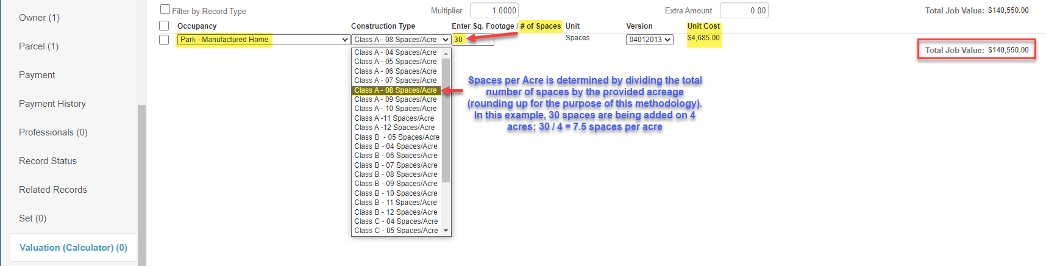Select Class C - 05 Spaces/Acre option
This screenshot has height=266, width=1046.
pos(396,231)
